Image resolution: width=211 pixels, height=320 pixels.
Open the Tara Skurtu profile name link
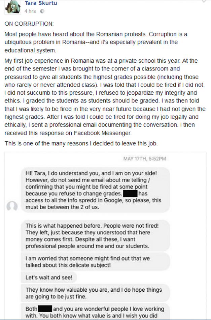(x=41, y=3)
